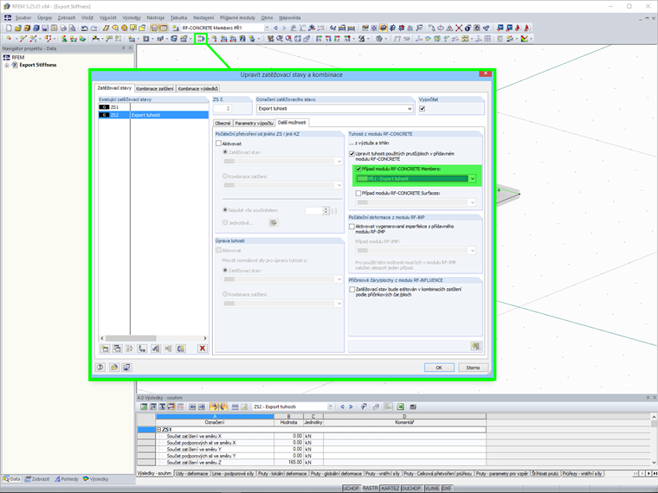Switch to Obecné tab

(223, 123)
